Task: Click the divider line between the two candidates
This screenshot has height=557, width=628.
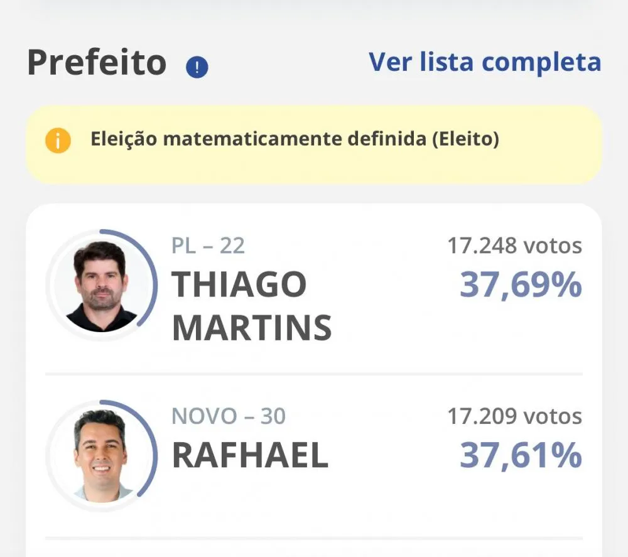Action: click(313, 374)
